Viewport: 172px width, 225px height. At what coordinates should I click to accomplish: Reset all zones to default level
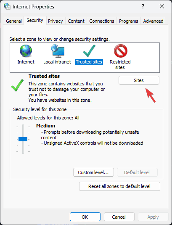[119, 186]
